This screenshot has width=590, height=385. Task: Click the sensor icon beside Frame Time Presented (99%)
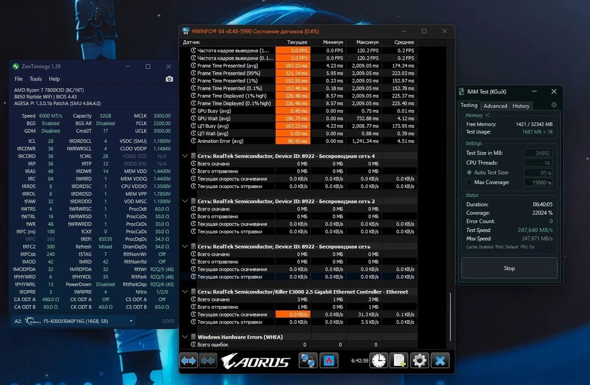(x=193, y=73)
